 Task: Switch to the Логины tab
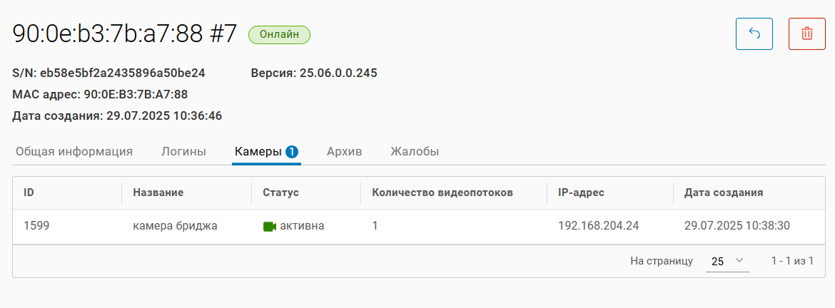pos(183,152)
